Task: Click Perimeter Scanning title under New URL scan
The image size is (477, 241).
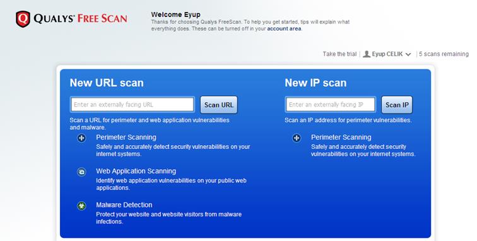Action: [x=126, y=138]
